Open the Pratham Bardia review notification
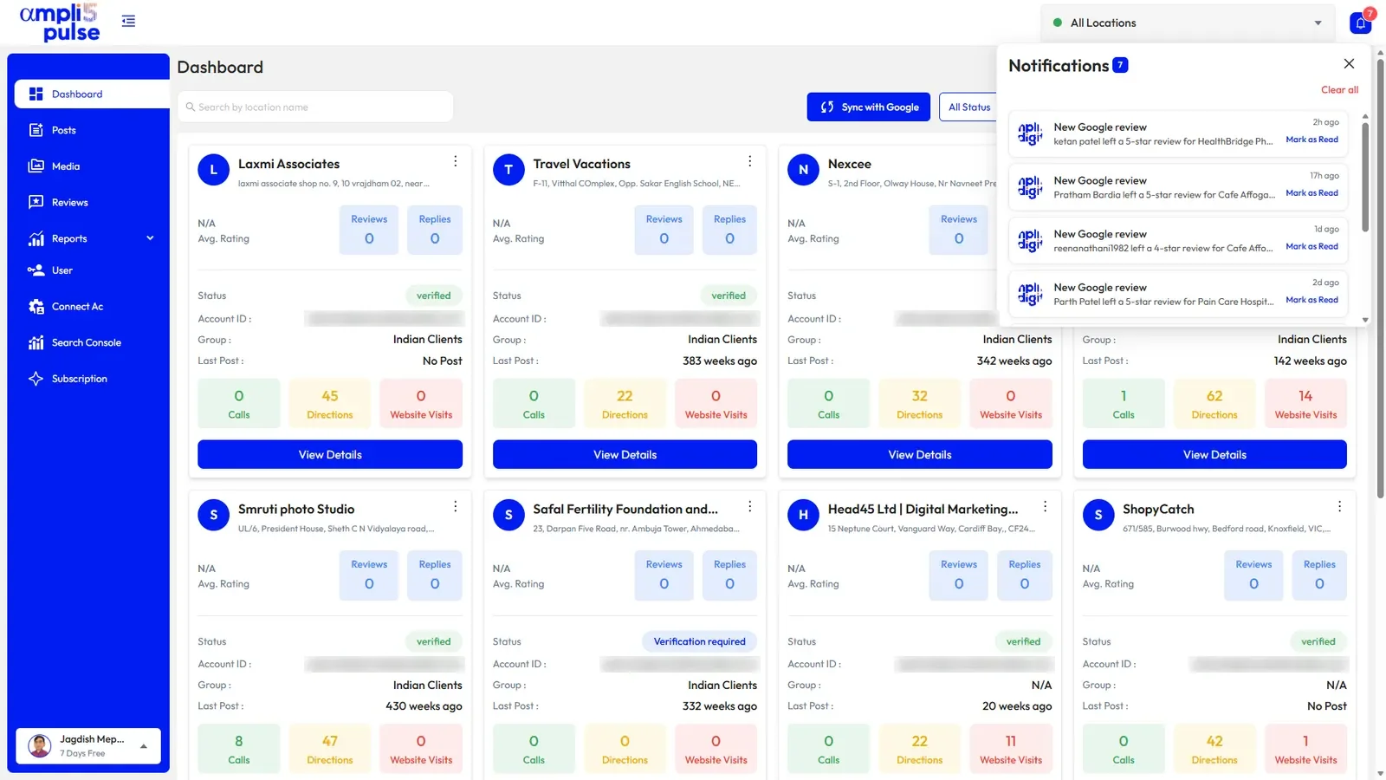 point(1178,187)
